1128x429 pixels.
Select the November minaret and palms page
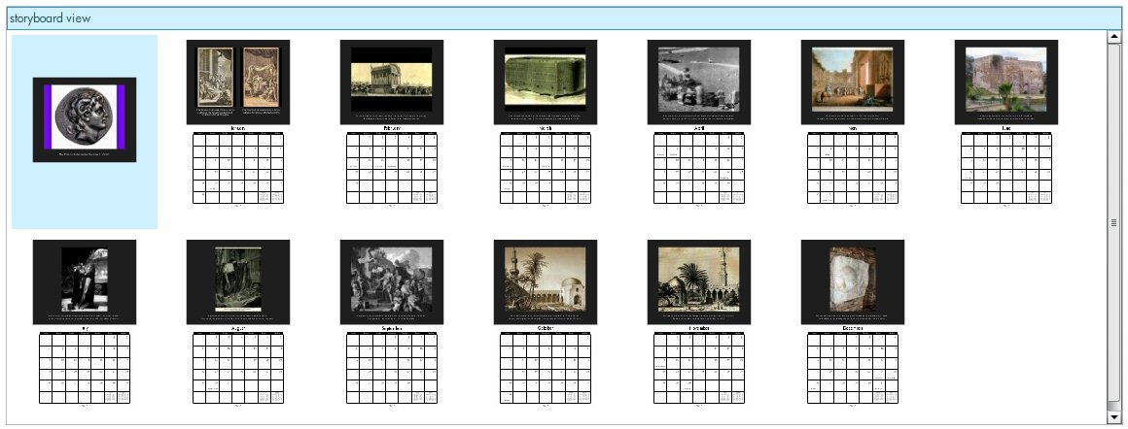[x=699, y=322]
